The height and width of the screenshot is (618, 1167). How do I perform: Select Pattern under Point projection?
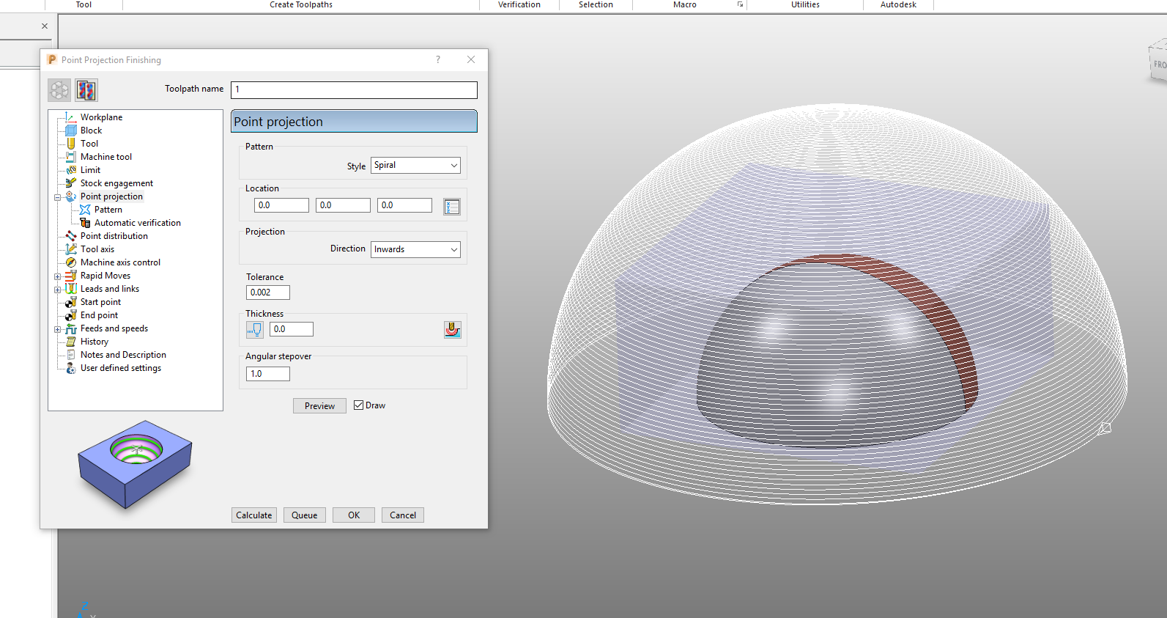tap(108, 210)
